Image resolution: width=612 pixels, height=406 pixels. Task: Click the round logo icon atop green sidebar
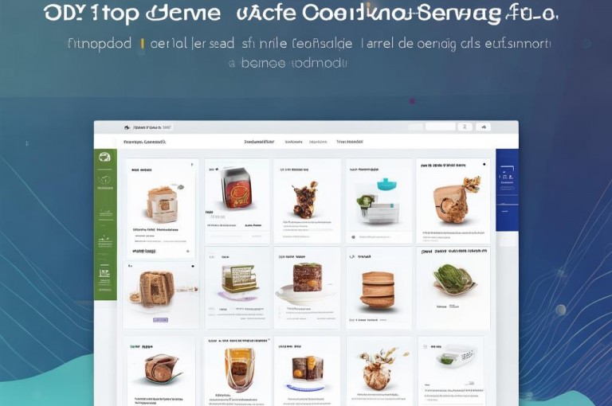click(104, 157)
